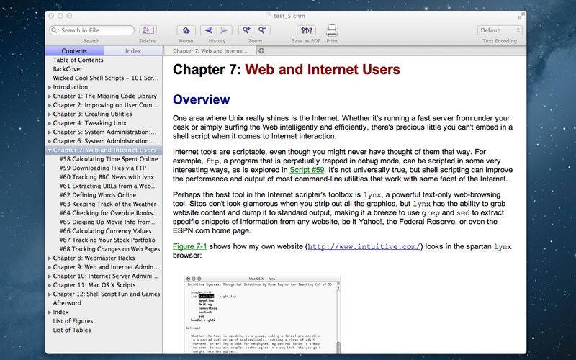
Task: Expand Chapter 2: Improving on User Commands
Action: [50, 105]
